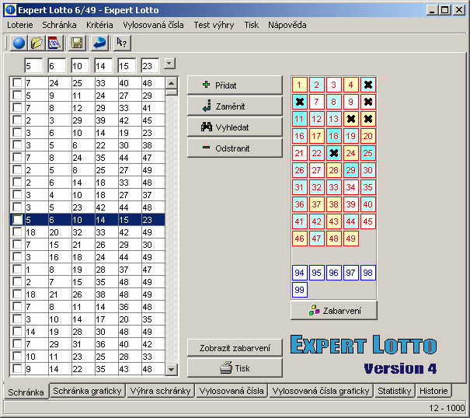Click the Zabarvení button
This screenshot has width=470, height=418.
click(x=334, y=311)
